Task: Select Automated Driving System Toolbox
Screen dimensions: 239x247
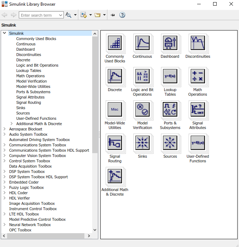Action: click(39, 140)
